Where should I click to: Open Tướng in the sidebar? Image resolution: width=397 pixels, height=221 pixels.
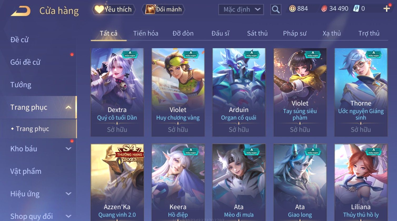[x=21, y=85]
